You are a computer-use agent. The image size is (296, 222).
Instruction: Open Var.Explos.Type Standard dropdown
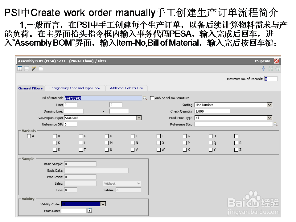(139, 118)
